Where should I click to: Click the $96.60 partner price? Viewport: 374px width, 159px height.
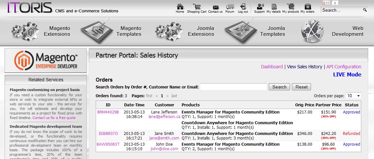329,144
